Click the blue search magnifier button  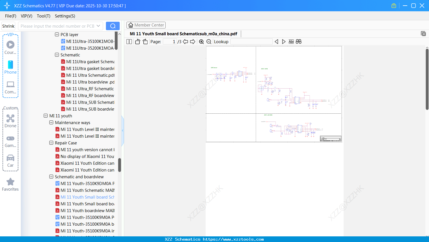[x=113, y=26]
